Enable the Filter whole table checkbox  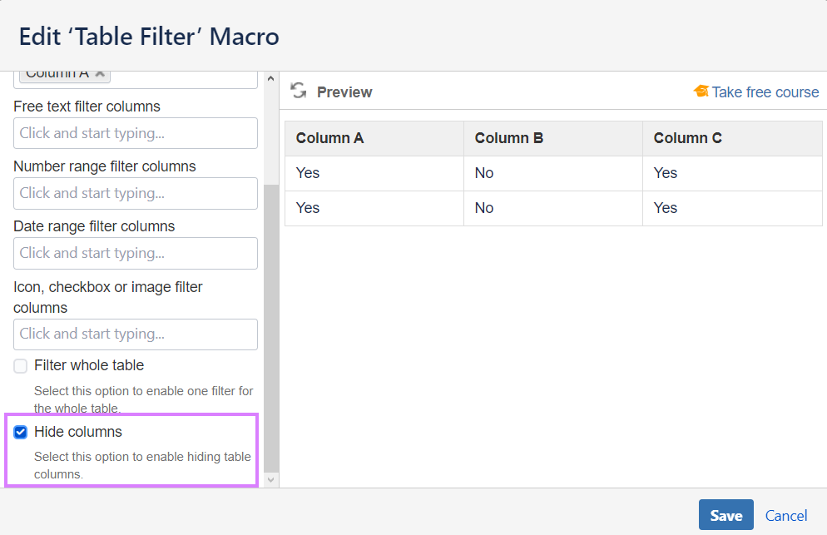pyautogui.click(x=21, y=366)
